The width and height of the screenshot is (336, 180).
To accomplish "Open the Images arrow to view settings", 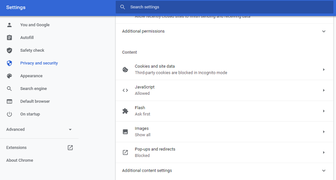I will (324, 132).
